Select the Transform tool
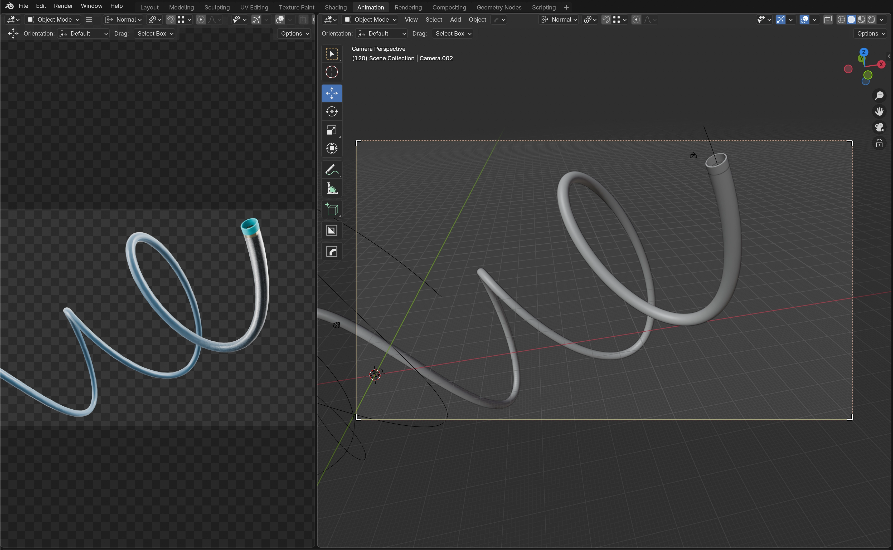The height and width of the screenshot is (550, 893). [332, 148]
